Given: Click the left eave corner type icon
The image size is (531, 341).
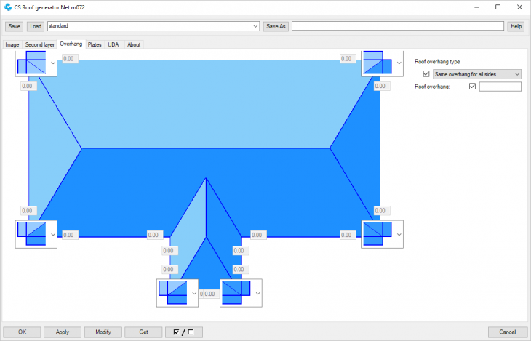Looking at the screenshot, I should pos(31,234).
